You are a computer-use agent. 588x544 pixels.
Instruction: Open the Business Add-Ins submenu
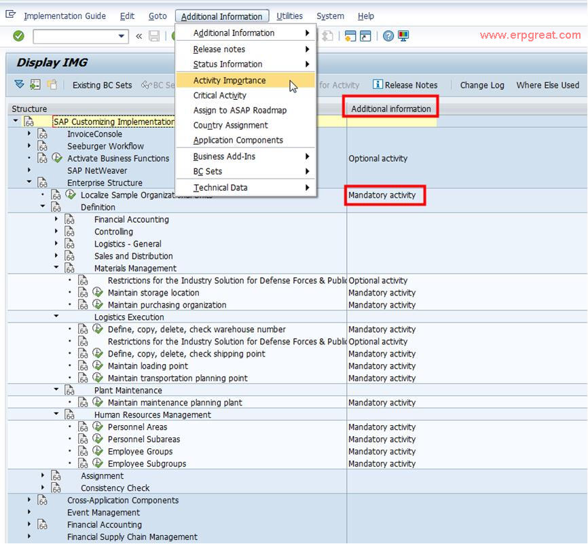point(245,156)
